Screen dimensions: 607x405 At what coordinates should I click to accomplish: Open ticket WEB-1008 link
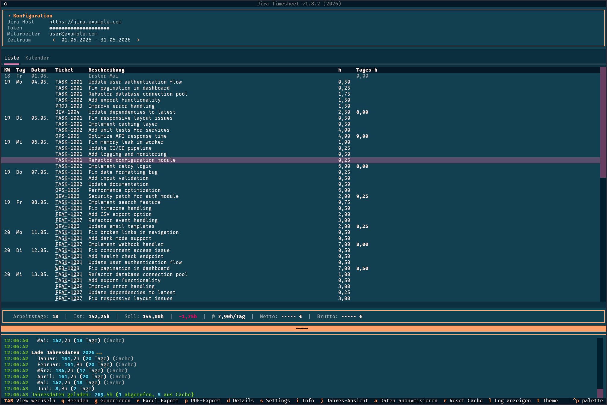(67, 268)
